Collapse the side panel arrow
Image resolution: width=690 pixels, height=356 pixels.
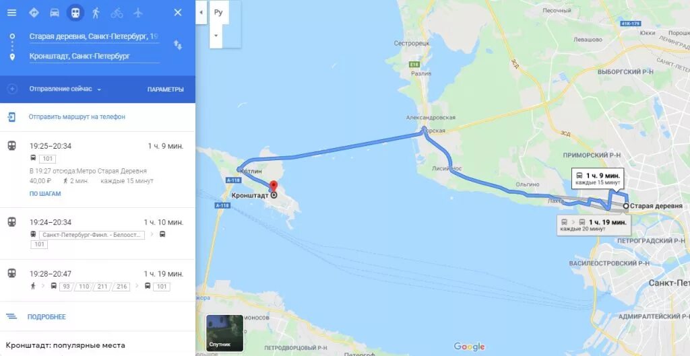(201, 12)
